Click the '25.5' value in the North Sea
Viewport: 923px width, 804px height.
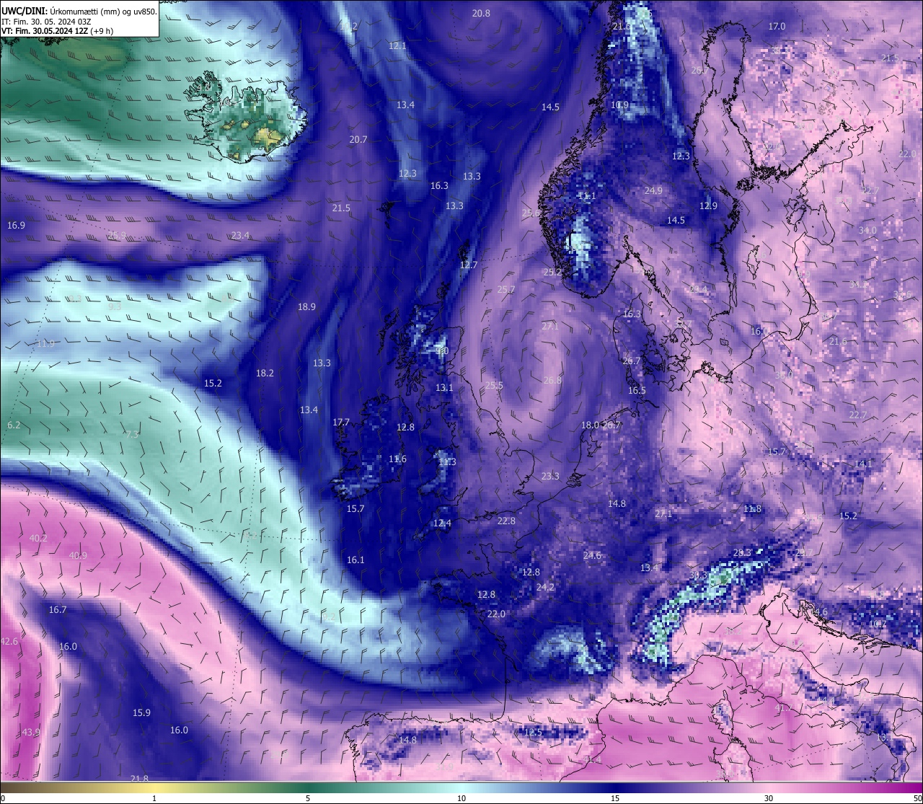click(494, 386)
